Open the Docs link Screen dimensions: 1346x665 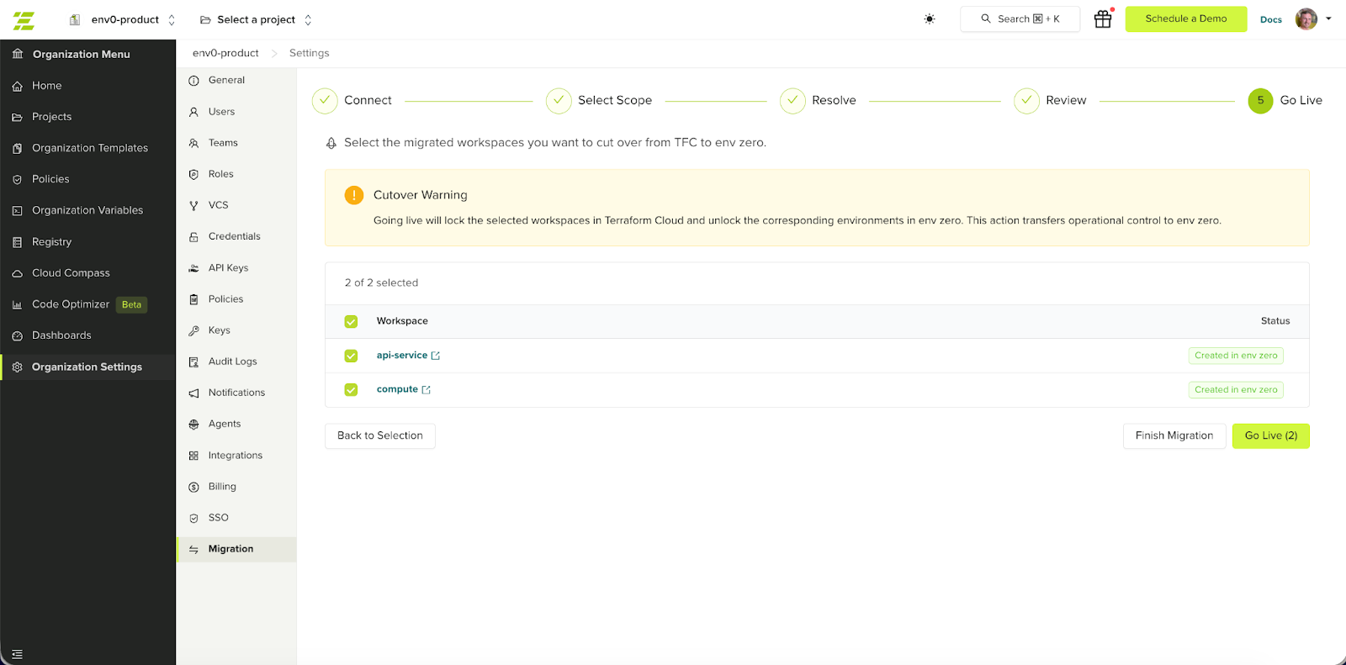1271,19
